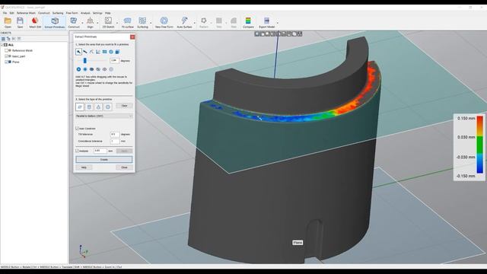487x274 pixels.
Task: Click the Export Model icon
Action: coord(266,21)
